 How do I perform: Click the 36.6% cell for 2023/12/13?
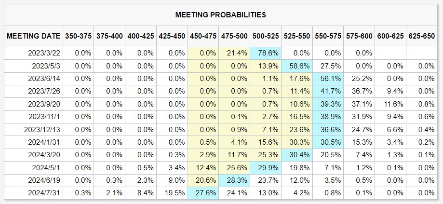328,129
